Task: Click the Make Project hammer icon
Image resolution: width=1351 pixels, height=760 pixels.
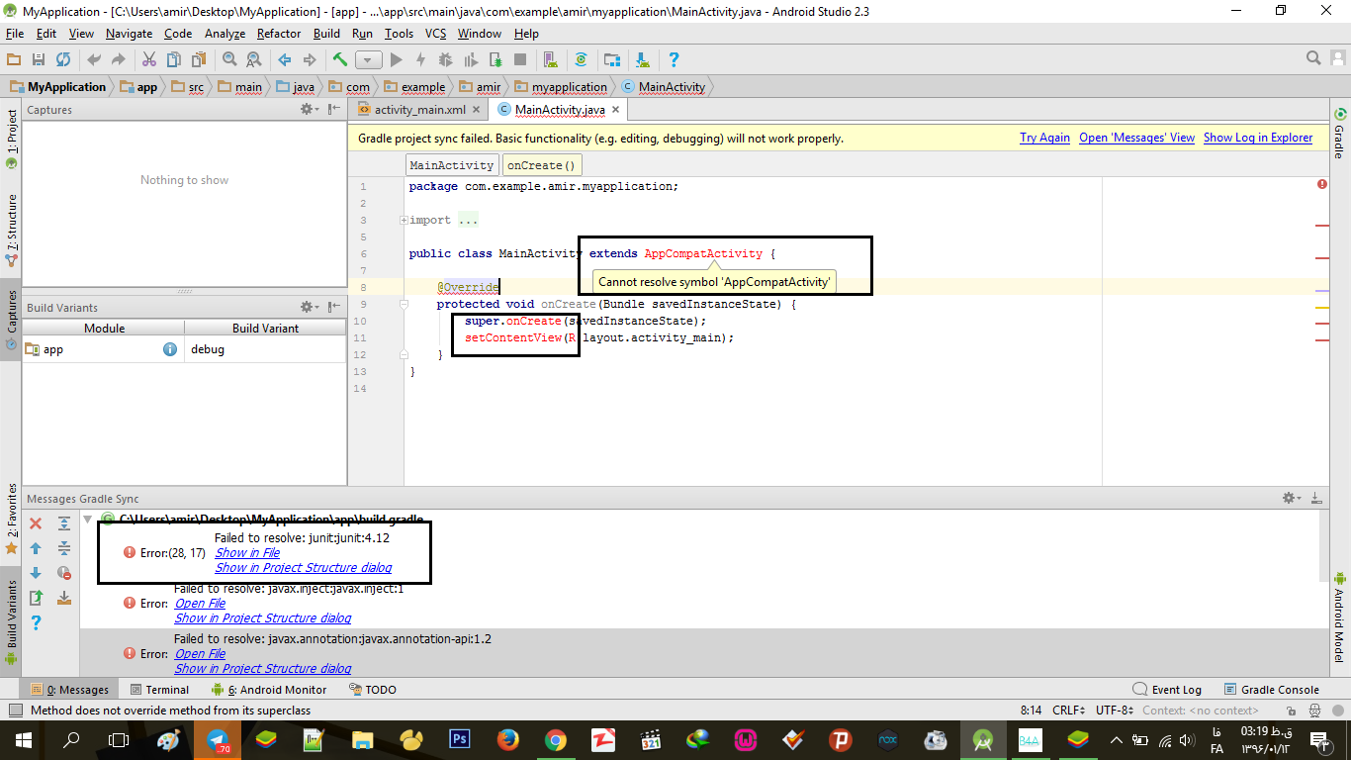Action: pyautogui.click(x=340, y=59)
